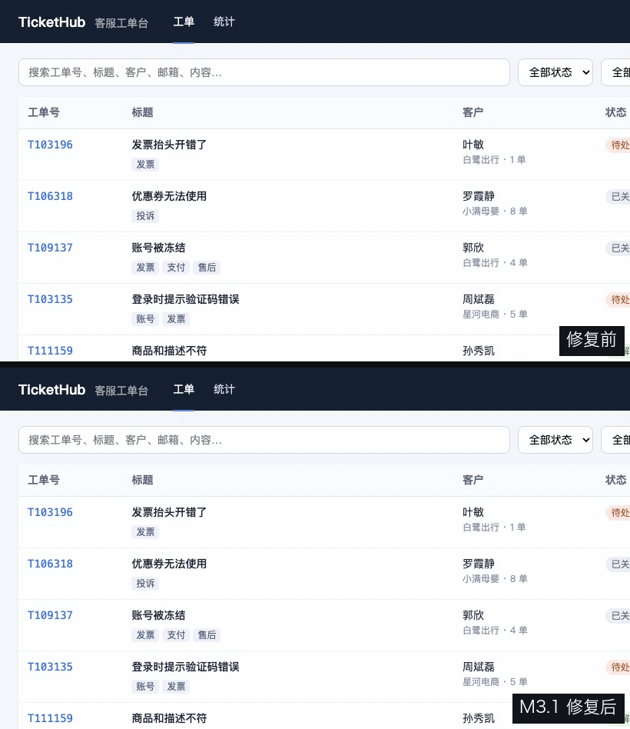Viewport: 630px width, 729px height.
Task: Select title 登录时提示验证码错误 in the 修复前 panel
Action: [185, 299]
